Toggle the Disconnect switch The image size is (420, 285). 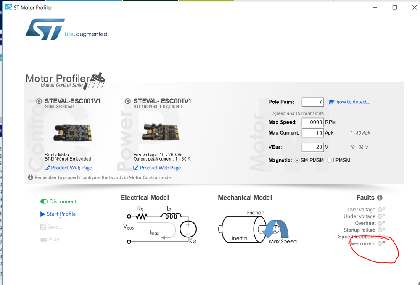point(44,201)
